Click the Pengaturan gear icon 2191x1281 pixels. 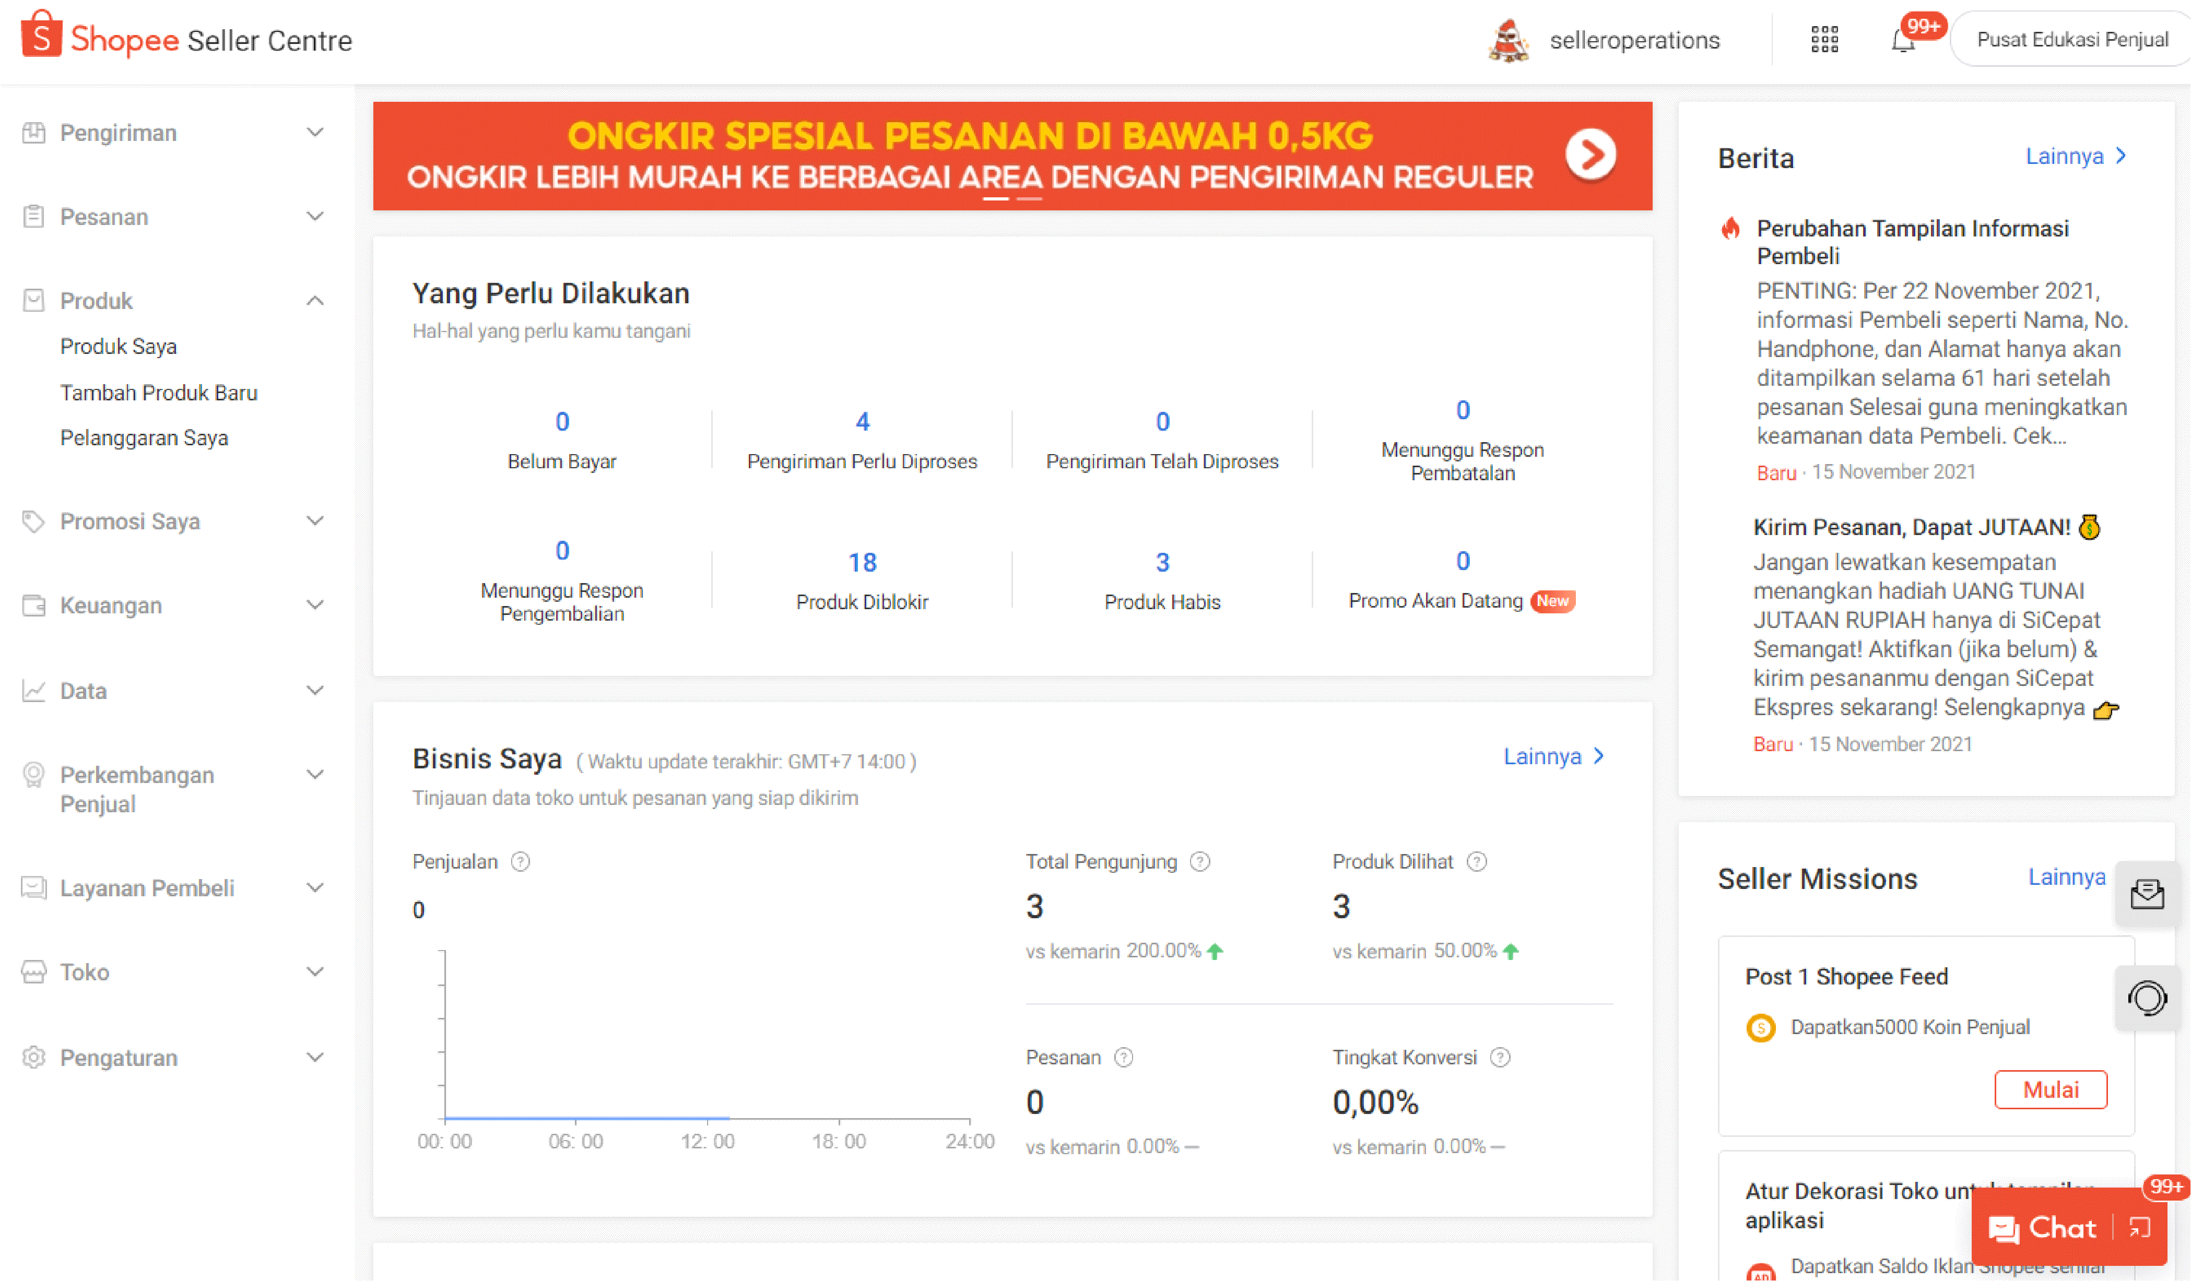[x=33, y=1058]
